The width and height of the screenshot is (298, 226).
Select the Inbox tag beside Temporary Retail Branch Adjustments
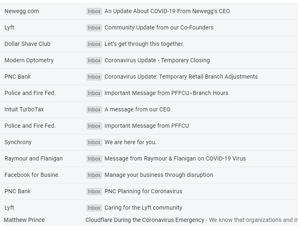(x=94, y=77)
